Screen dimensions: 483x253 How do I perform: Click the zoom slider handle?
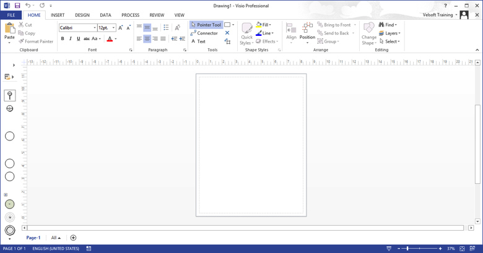tap(407, 249)
